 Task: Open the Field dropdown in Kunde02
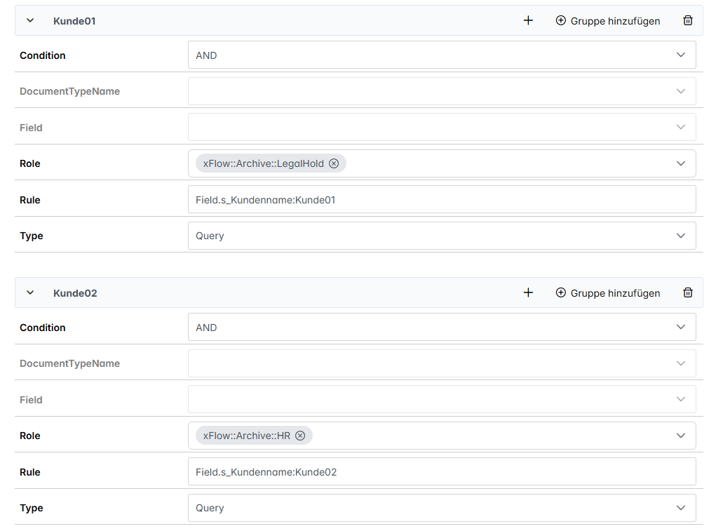[442, 399]
